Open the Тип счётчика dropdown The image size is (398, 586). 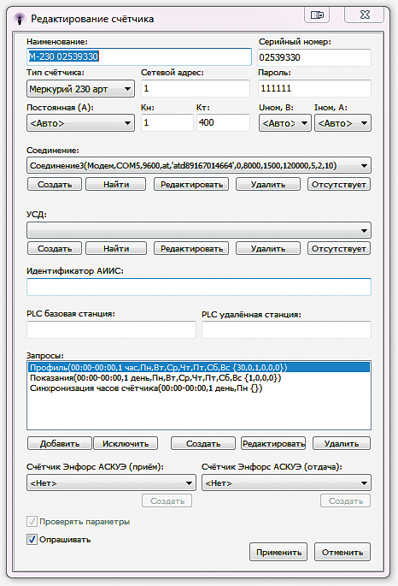[80, 89]
